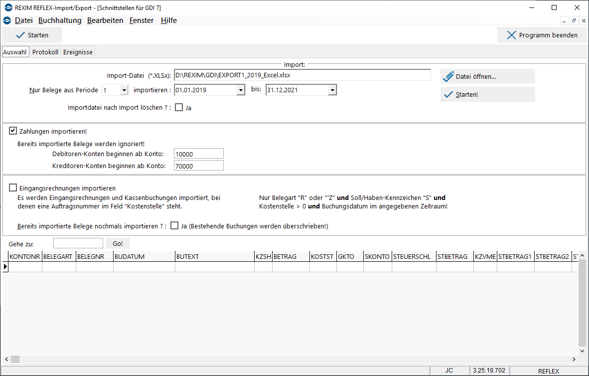
Task: Click the Go! button
Action: click(x=118, y=243)
